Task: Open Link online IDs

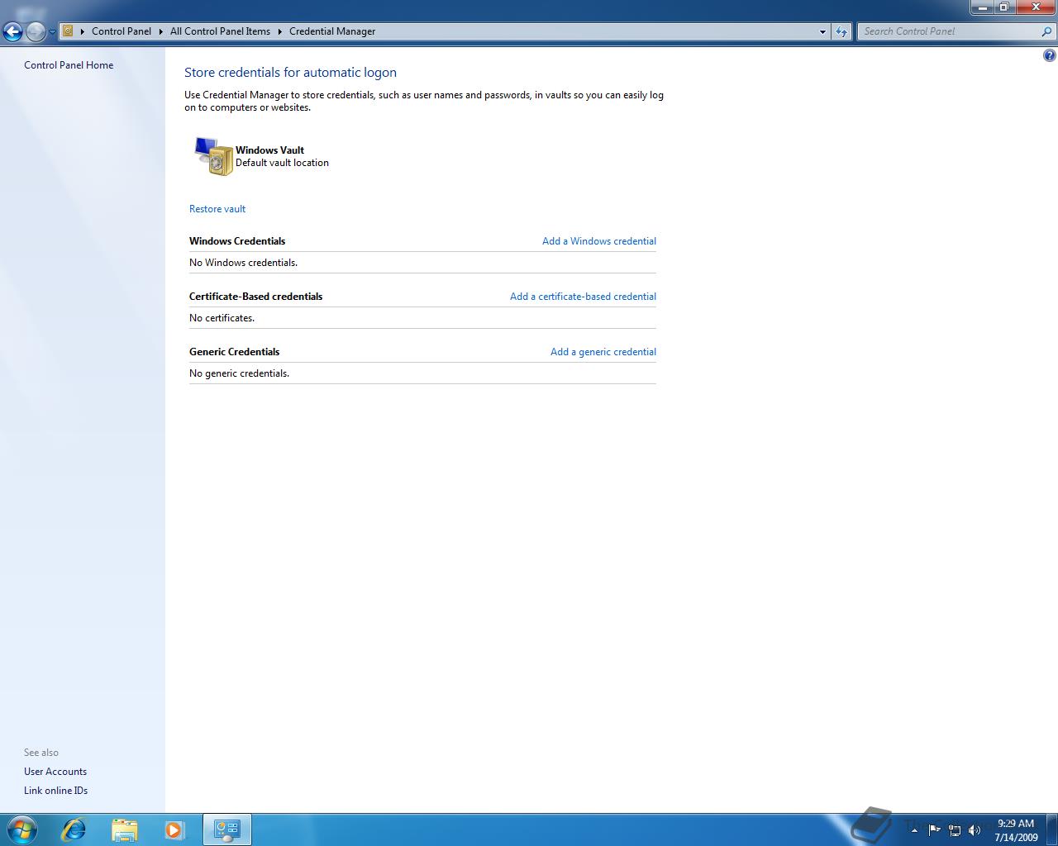Action: pos(55,791)
